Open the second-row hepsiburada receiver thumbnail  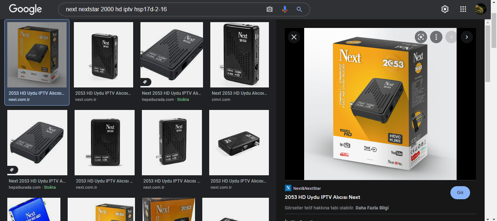click(x=37, y=143)
